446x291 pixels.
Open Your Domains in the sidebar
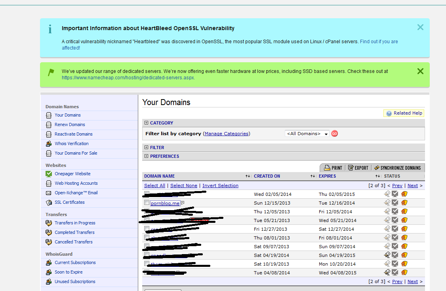tap(68, 115)
